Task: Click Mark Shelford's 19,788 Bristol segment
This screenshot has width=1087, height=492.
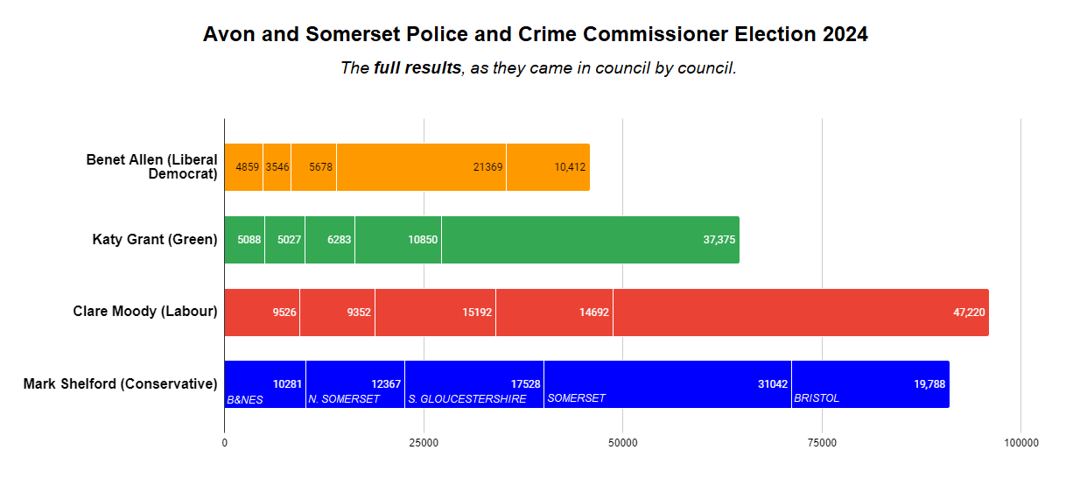Action: (870, 384)
